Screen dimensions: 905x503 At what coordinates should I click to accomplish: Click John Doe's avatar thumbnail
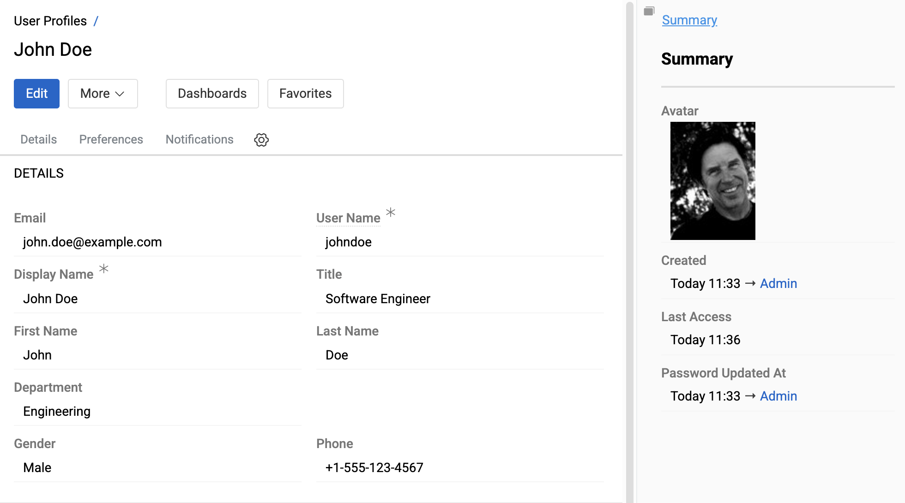712,181
